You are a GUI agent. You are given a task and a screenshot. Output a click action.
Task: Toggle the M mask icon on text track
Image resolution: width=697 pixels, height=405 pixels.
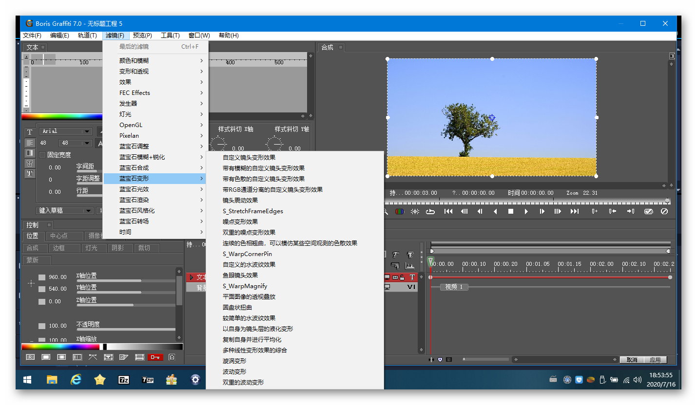(x=395, y=277)
